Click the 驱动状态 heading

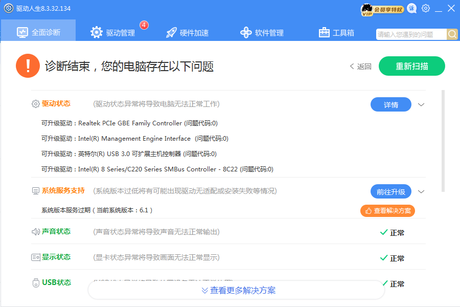[56, 103]
